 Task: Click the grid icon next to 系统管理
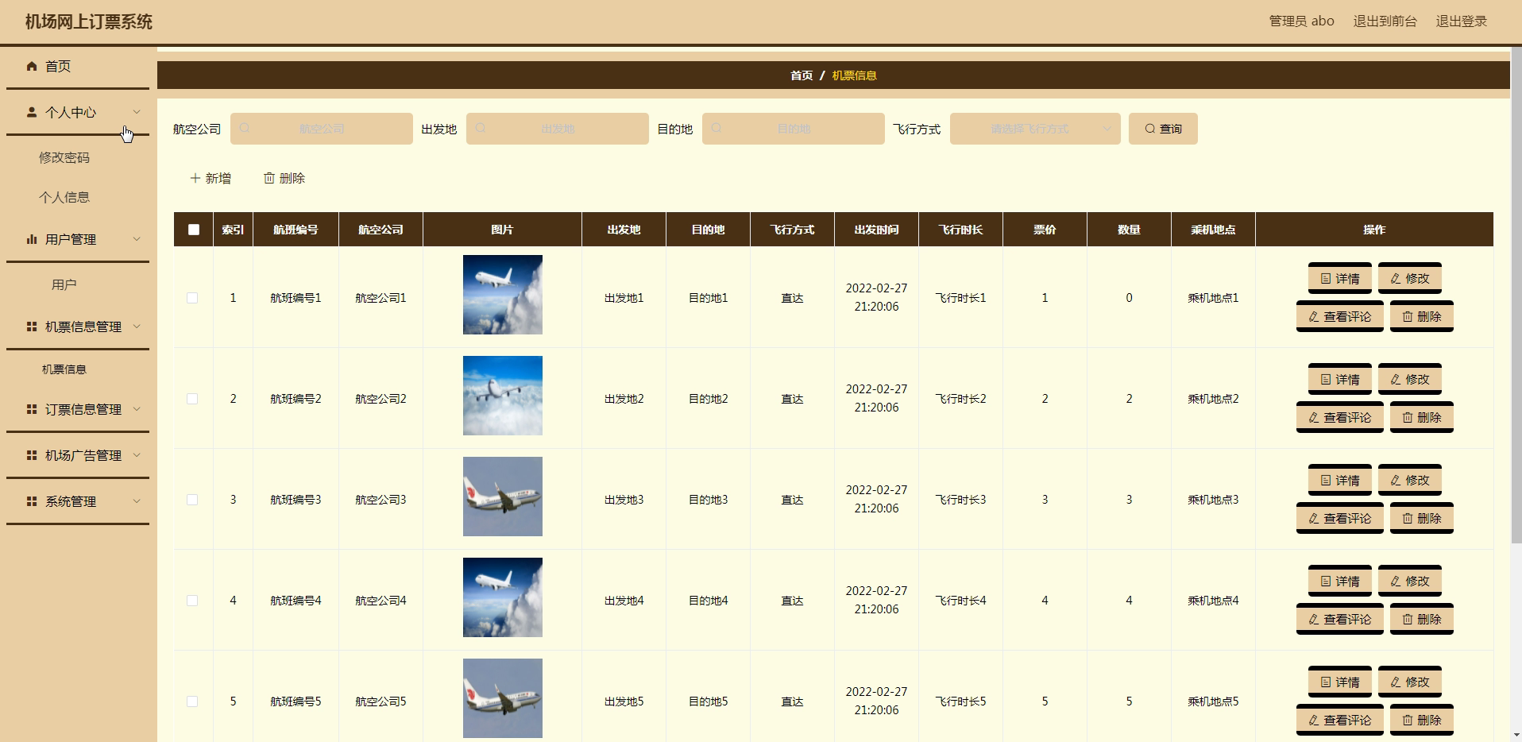click(x=32, y=501)
